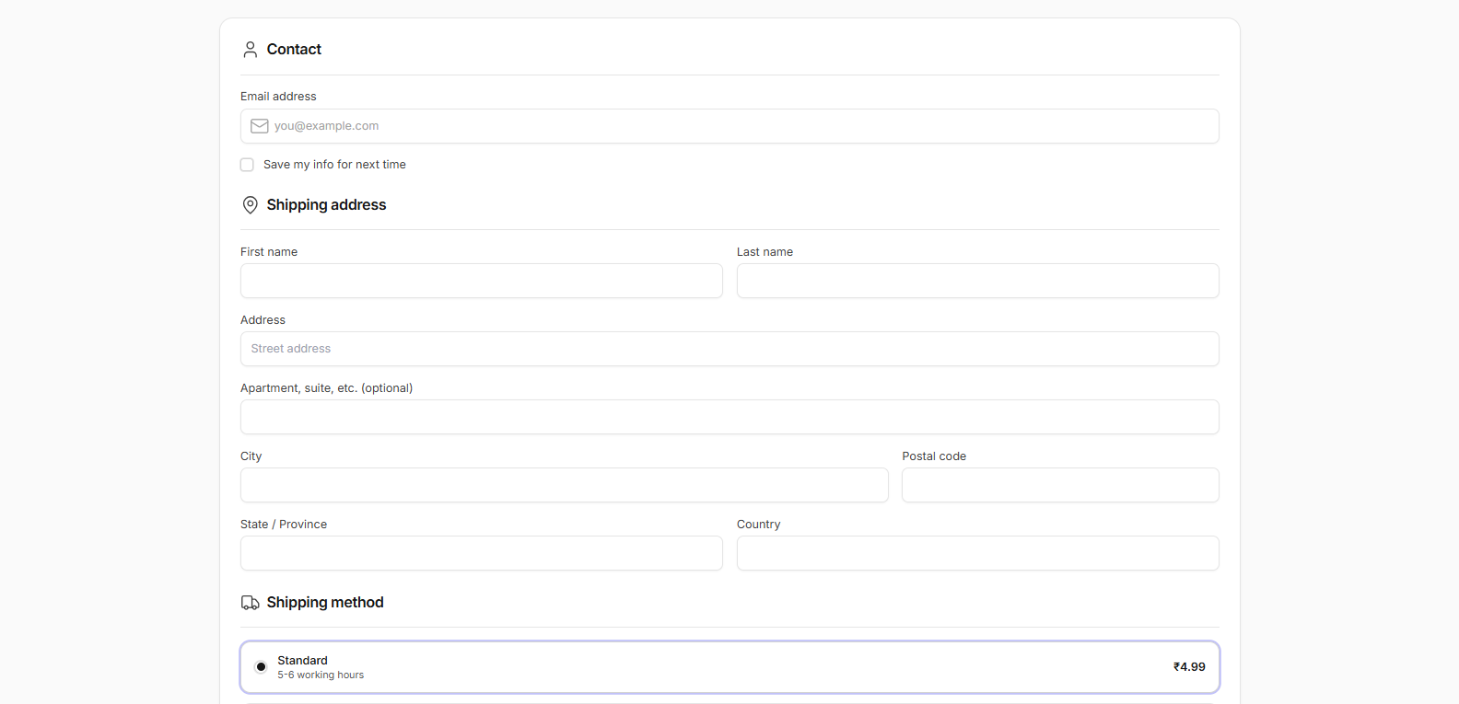Focus the Email address input field
1459x704 pixels.
click(x=737, y=126)
